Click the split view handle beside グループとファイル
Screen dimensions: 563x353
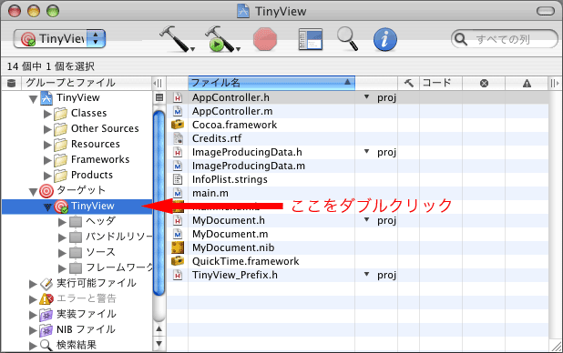pos(158,83)
